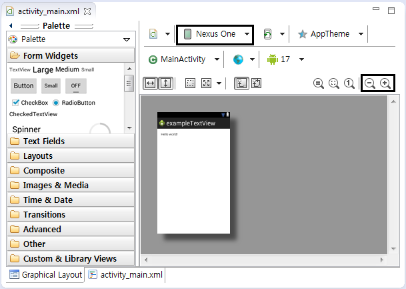
Task: Expand the Images & Media category
Action: 71,186
